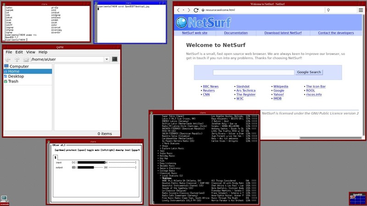Open Contact the developers link
The width and height of the screenshot is (367, 206).
point(336,33)
